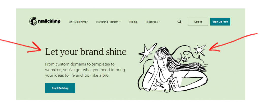
Task: Open the Why Mailchimp? nav item
Action: click(x=78, y=22)
